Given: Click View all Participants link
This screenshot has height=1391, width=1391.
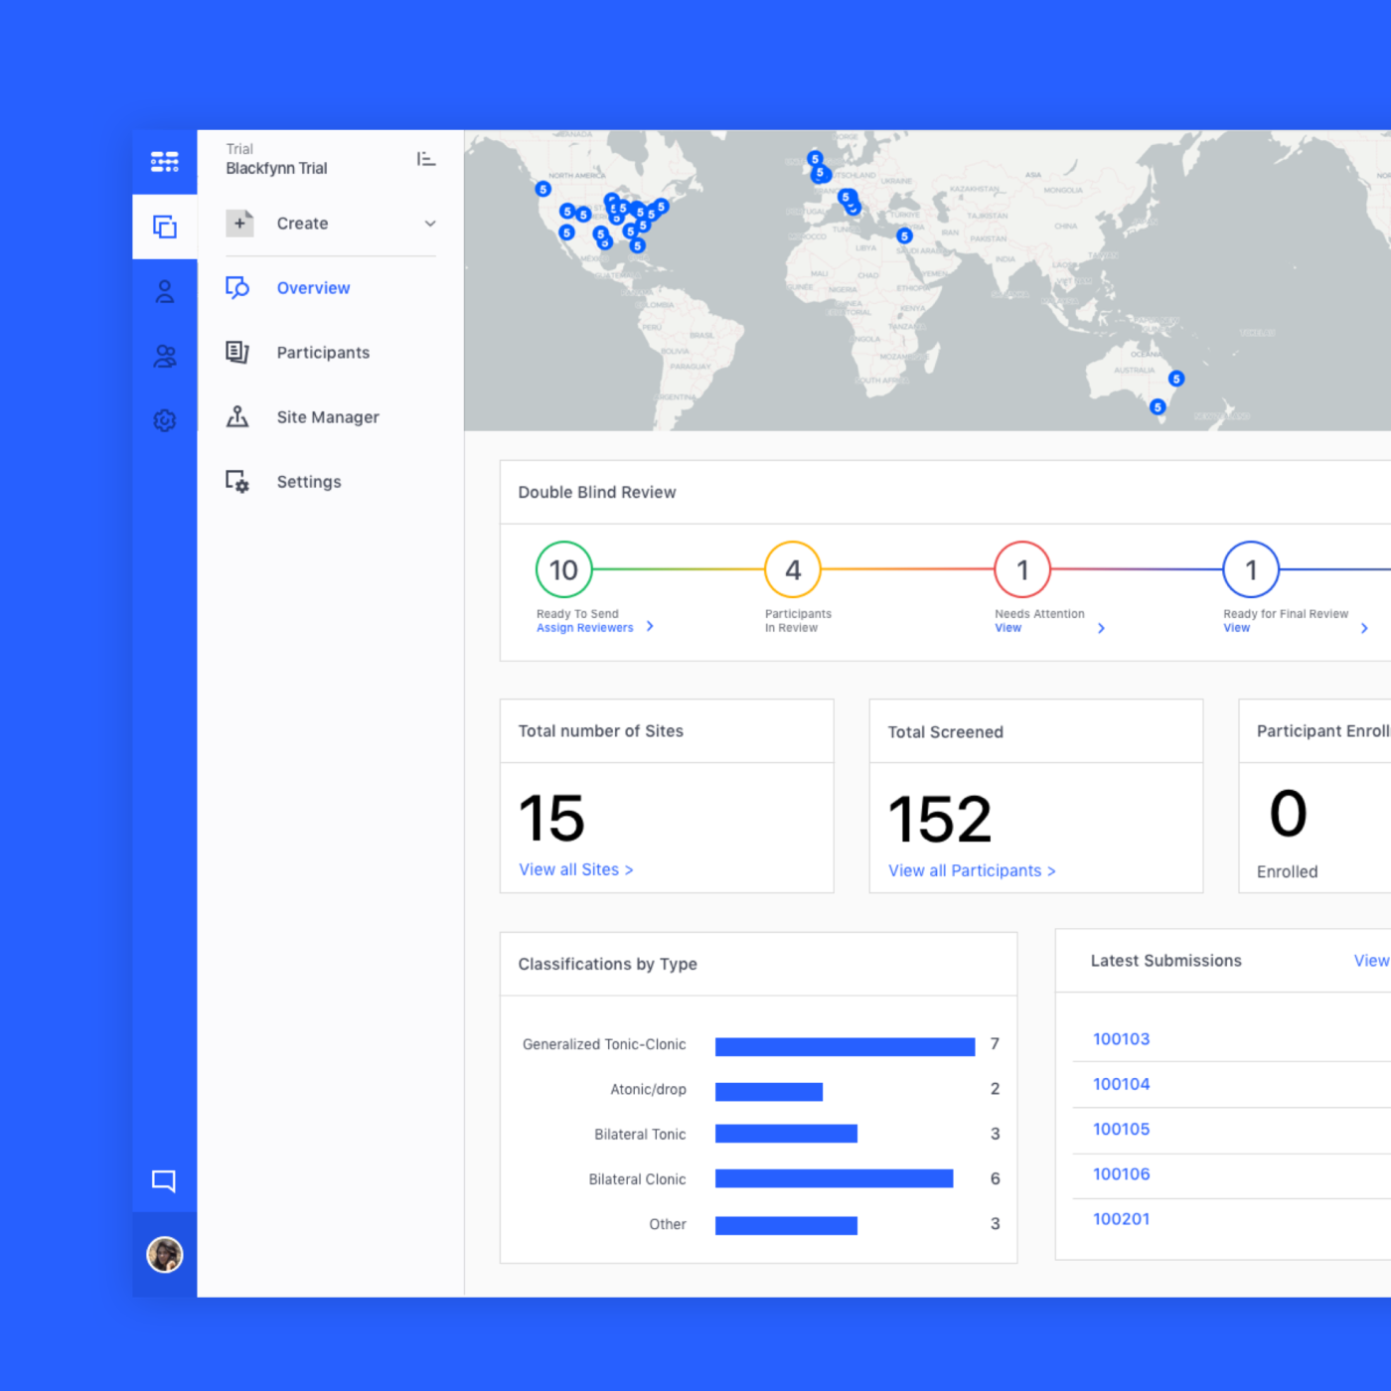Looking at the screenshot, I should coord(972,870).
